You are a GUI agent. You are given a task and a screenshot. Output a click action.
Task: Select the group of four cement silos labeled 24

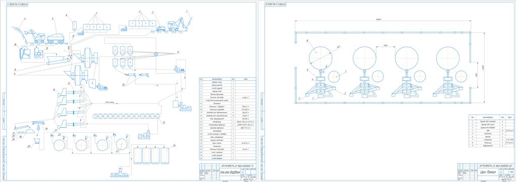(151, 156)
